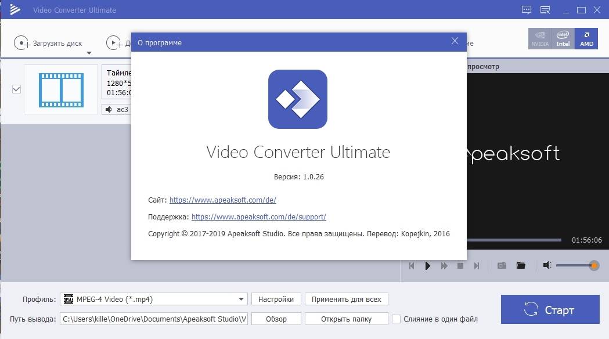The width and height of the screenshot is (609, 339).
Task: Open the 'Профиль' MPEG-4 Video dropdown
Action: click(x=154, y=299)
